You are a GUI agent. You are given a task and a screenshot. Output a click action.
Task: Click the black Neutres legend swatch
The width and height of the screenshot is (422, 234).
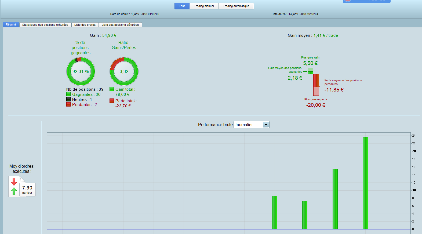[68, 99]
